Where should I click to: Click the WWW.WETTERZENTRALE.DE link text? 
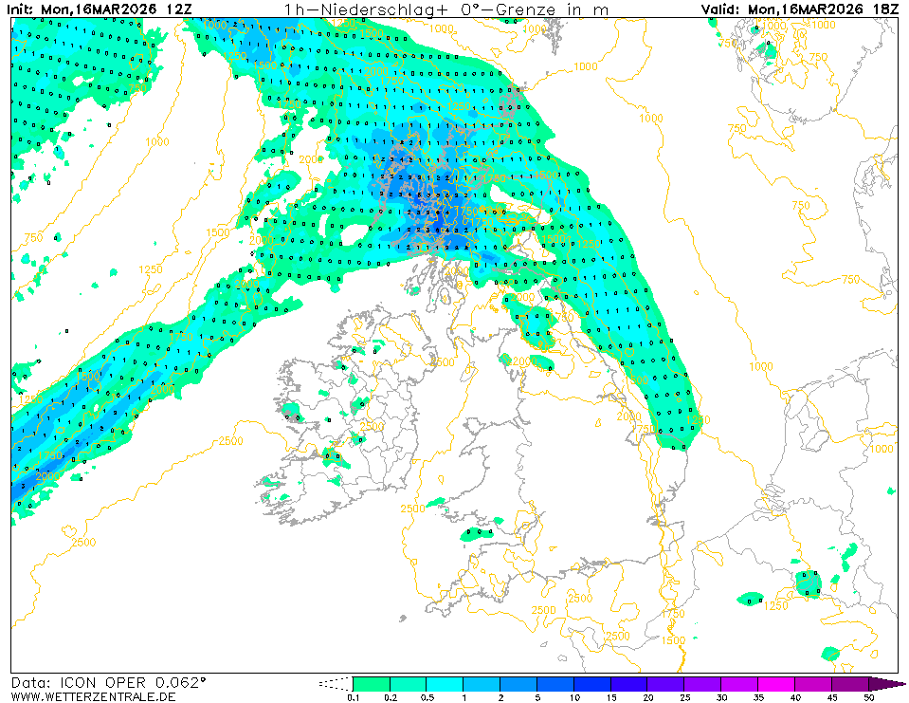point(79,696)
